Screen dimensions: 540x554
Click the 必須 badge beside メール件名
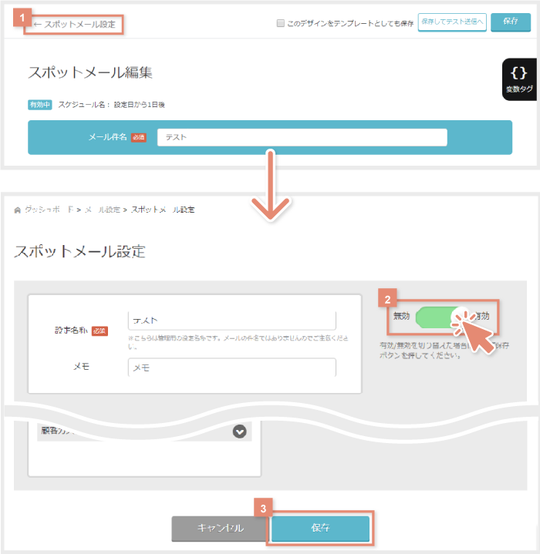click(138, 137)
